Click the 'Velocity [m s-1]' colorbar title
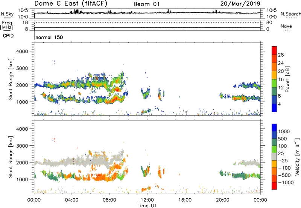 pyautogui.click(x=297, y=157)
